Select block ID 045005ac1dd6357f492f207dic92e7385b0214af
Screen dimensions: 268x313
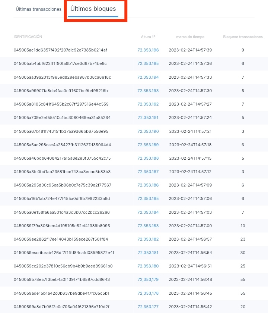pyautogui.click(x=60, y=50)
